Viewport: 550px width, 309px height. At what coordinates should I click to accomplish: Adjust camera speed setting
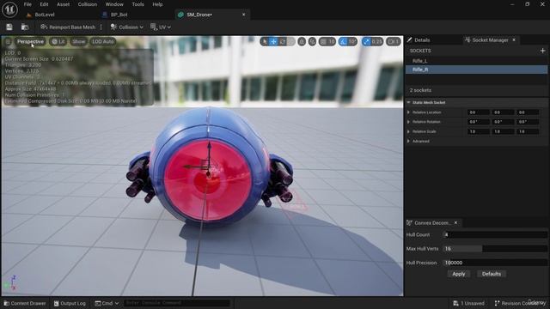click(x=394, y=42)
